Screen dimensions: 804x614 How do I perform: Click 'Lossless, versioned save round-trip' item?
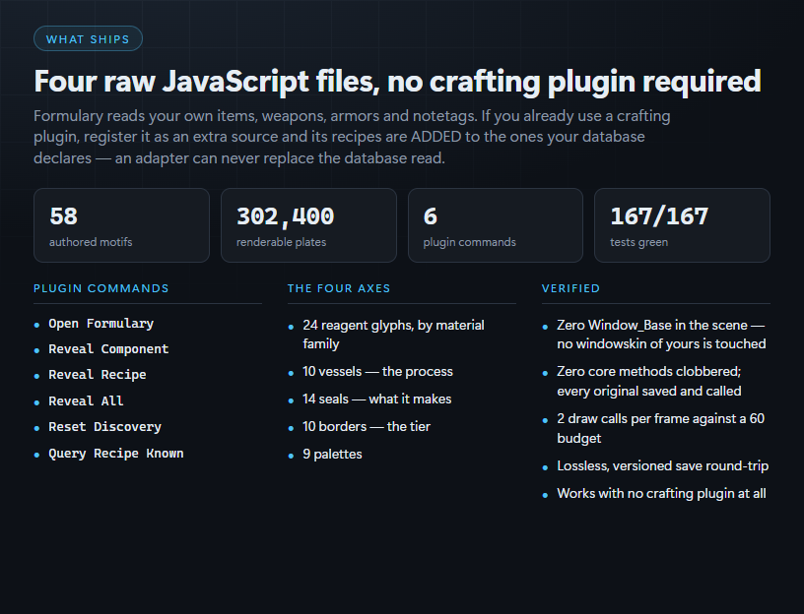663,465
